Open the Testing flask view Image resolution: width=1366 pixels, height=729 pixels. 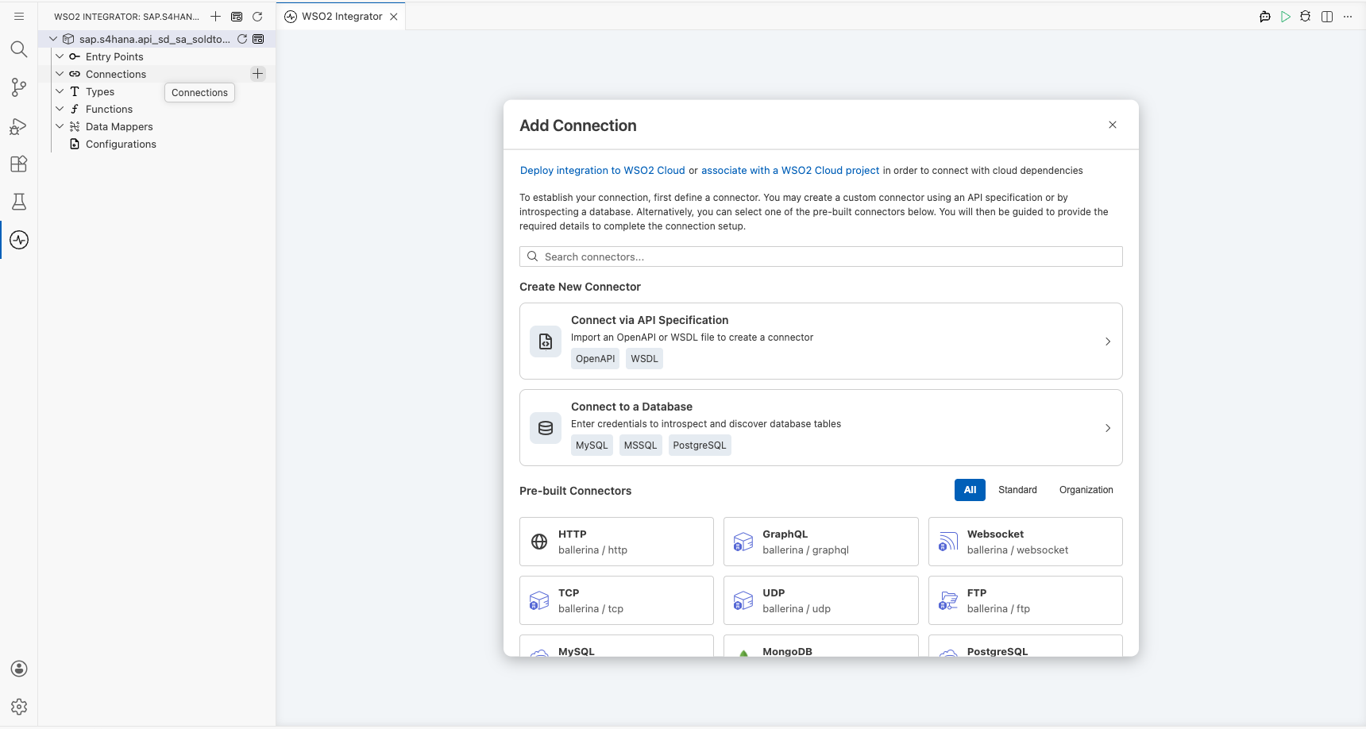coord(19,202)
